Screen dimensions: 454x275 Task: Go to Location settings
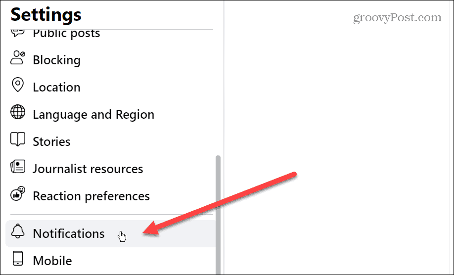point(110,87)
